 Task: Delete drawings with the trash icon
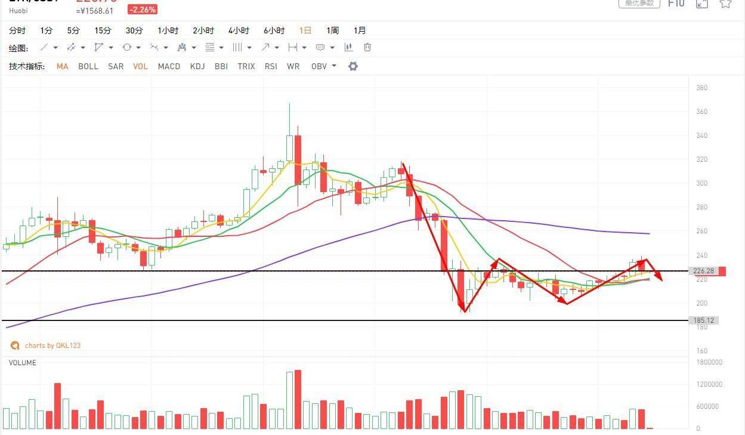pyautogui.click(x=367, y=47)
